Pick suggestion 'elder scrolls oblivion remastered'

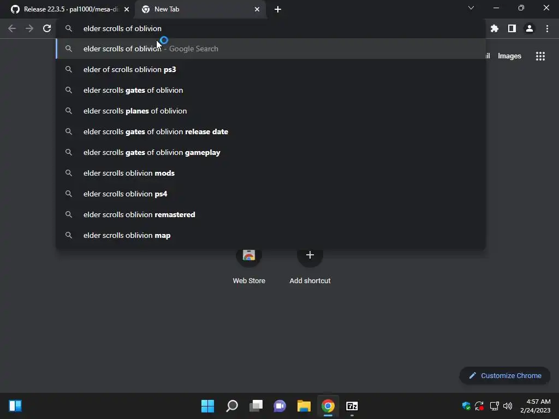[271, 214]
